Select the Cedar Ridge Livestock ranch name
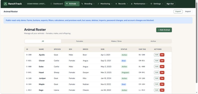Screen dimensions: 198x94 36,4
